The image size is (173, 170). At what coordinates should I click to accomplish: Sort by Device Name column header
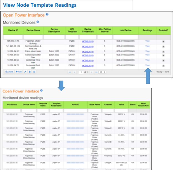[x=33, y=30]
